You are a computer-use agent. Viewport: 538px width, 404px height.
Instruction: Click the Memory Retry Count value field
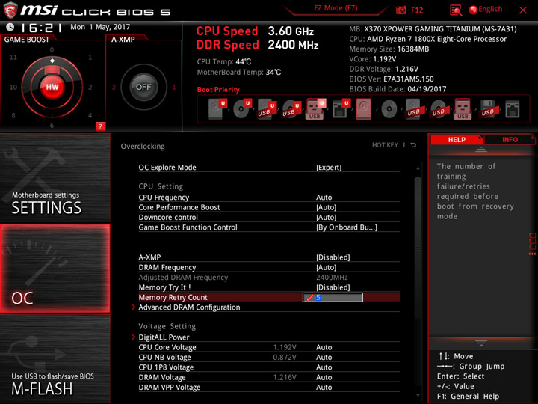pos(333,297)
